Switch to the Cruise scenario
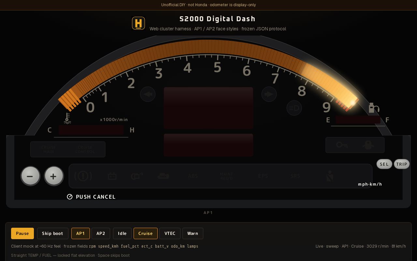The width and height of the screenshot is (417, 261). (146, 234)
